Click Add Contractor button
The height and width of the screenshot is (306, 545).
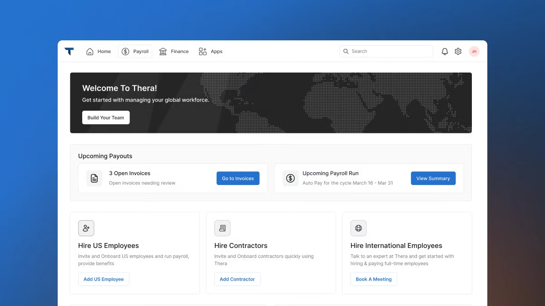(x=237, y=279)
